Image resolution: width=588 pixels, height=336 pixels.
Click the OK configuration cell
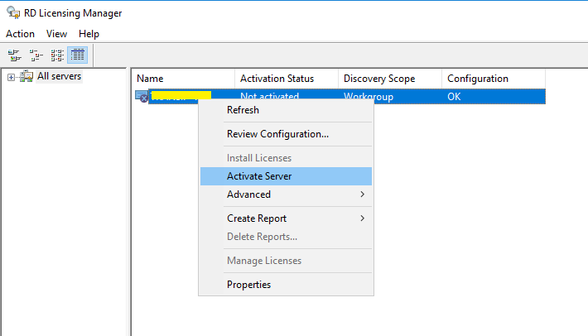tap(494, 97)
